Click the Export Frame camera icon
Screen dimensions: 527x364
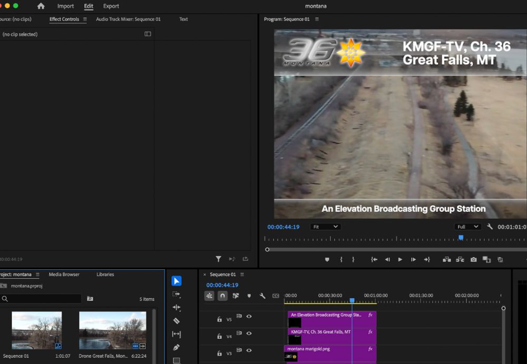(x=473, y=259)
